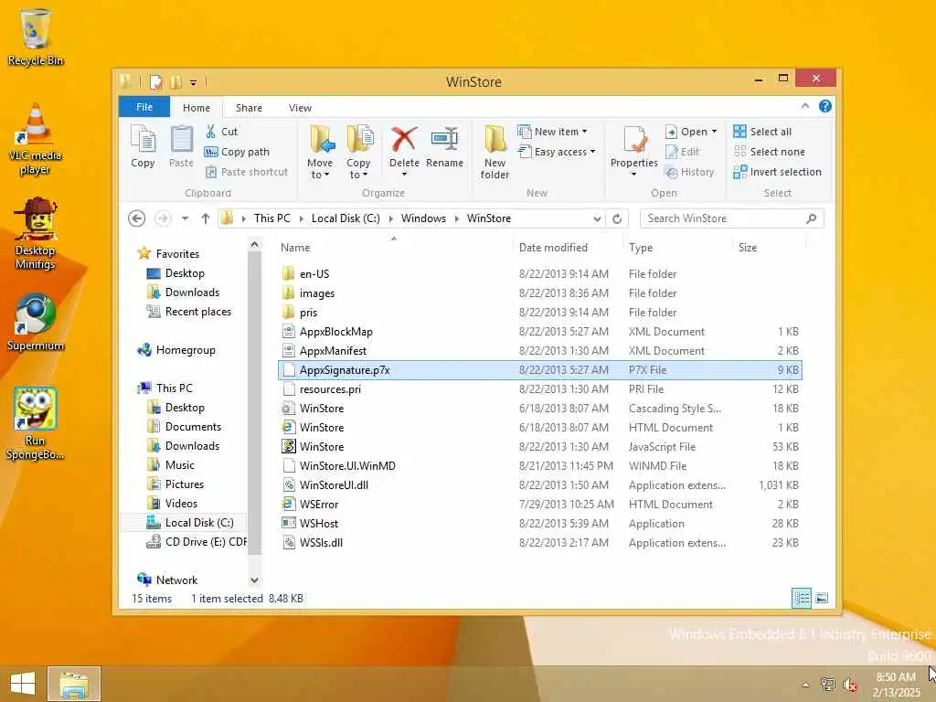The image size is (936, 702).
Task: Click Paste shortcut in the ribbon
Action: (x=247, y=172)
